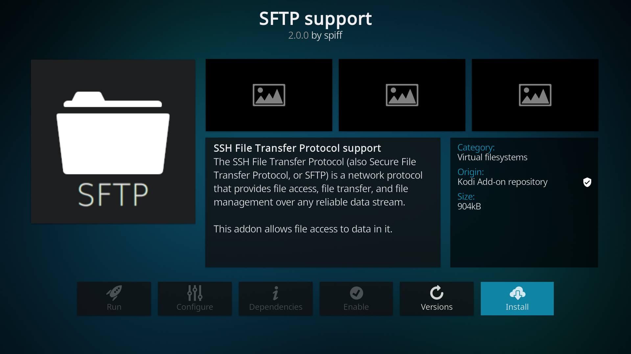This screenshot has height=354, width=631.
Task: Click the Kodi Add-on repository origin text
Action: click(502, 182)
